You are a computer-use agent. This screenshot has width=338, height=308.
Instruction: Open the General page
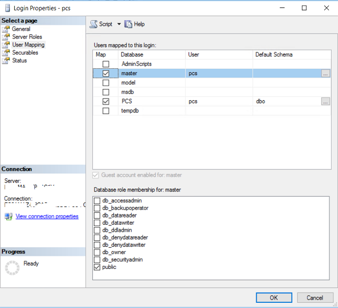click(21, 29)
